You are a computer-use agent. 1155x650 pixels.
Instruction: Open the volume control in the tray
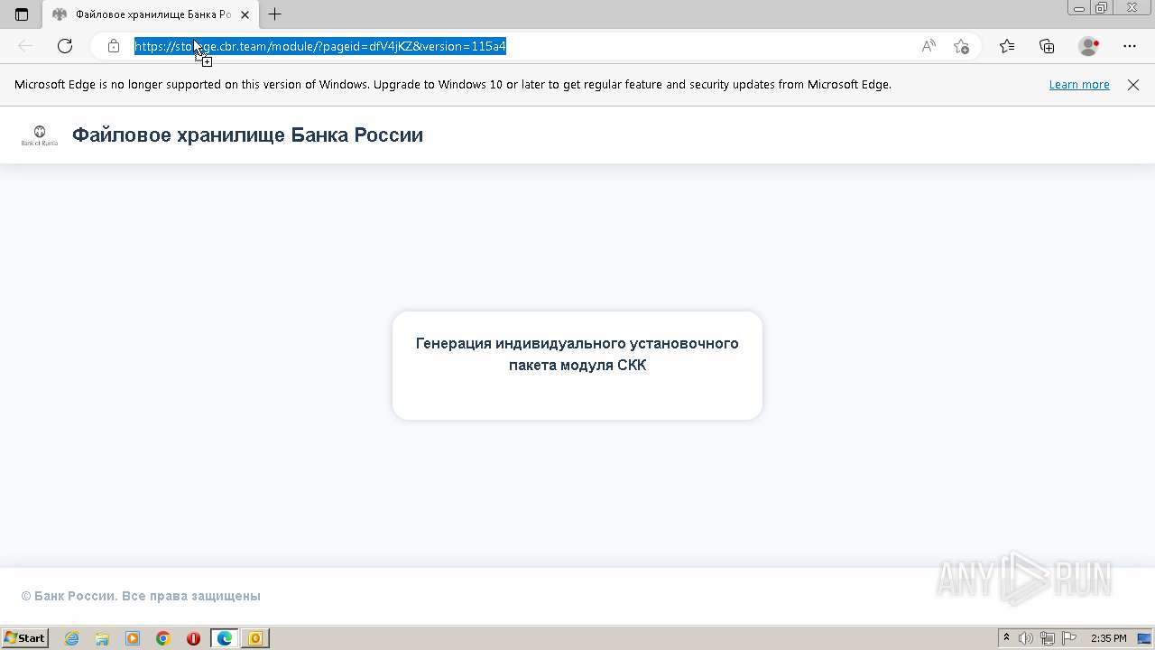pos(1026,638)
